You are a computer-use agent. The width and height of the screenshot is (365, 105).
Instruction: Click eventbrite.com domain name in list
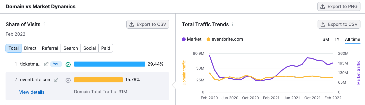(x=36, y=80)
